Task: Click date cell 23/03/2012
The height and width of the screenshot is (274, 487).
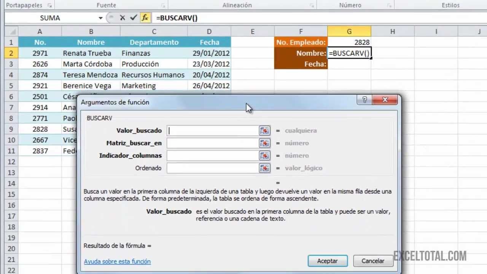Action: point(209,64)
